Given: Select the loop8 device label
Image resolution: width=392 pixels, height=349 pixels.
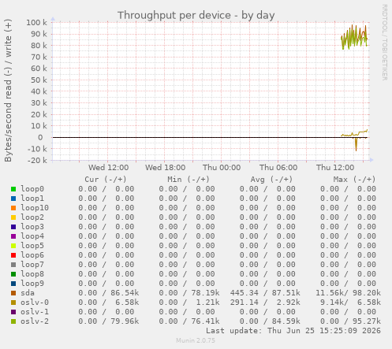Looking at the screenshot, I should point(32,274).
